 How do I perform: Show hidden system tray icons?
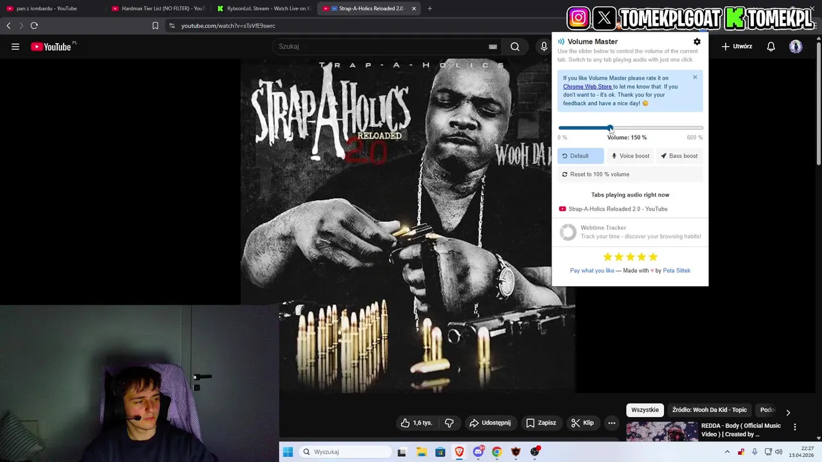(727, 452)
